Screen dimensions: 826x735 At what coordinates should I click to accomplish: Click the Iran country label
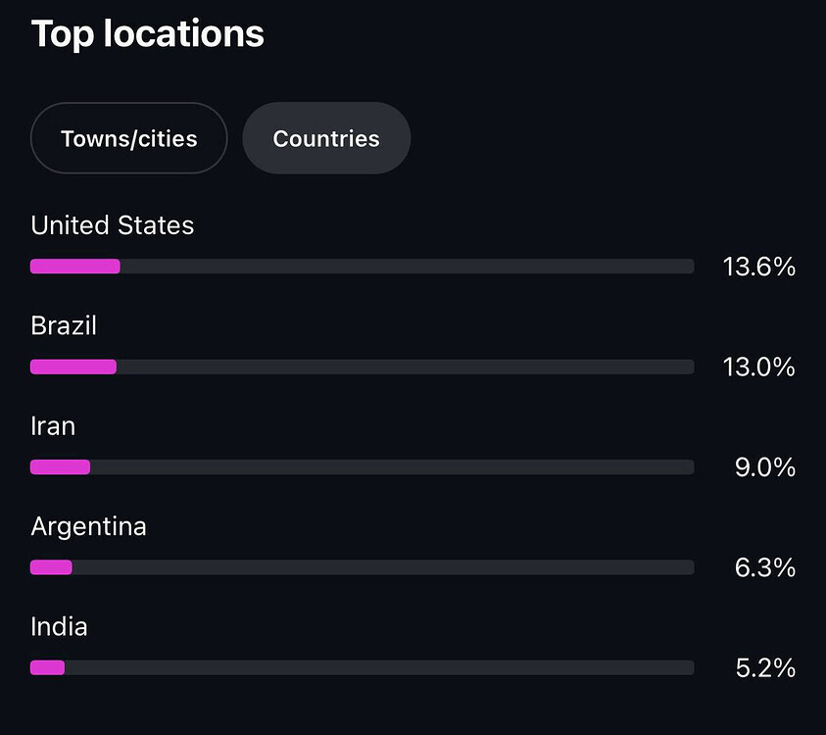(53, 425)
